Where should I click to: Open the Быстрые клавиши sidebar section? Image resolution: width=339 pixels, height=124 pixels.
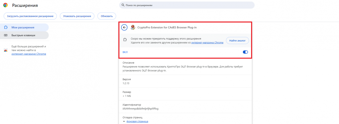click(x=24, y=35)
